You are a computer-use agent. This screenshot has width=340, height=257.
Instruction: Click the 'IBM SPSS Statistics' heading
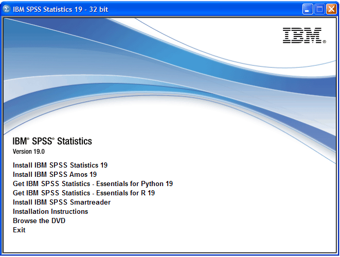point(52,141)
